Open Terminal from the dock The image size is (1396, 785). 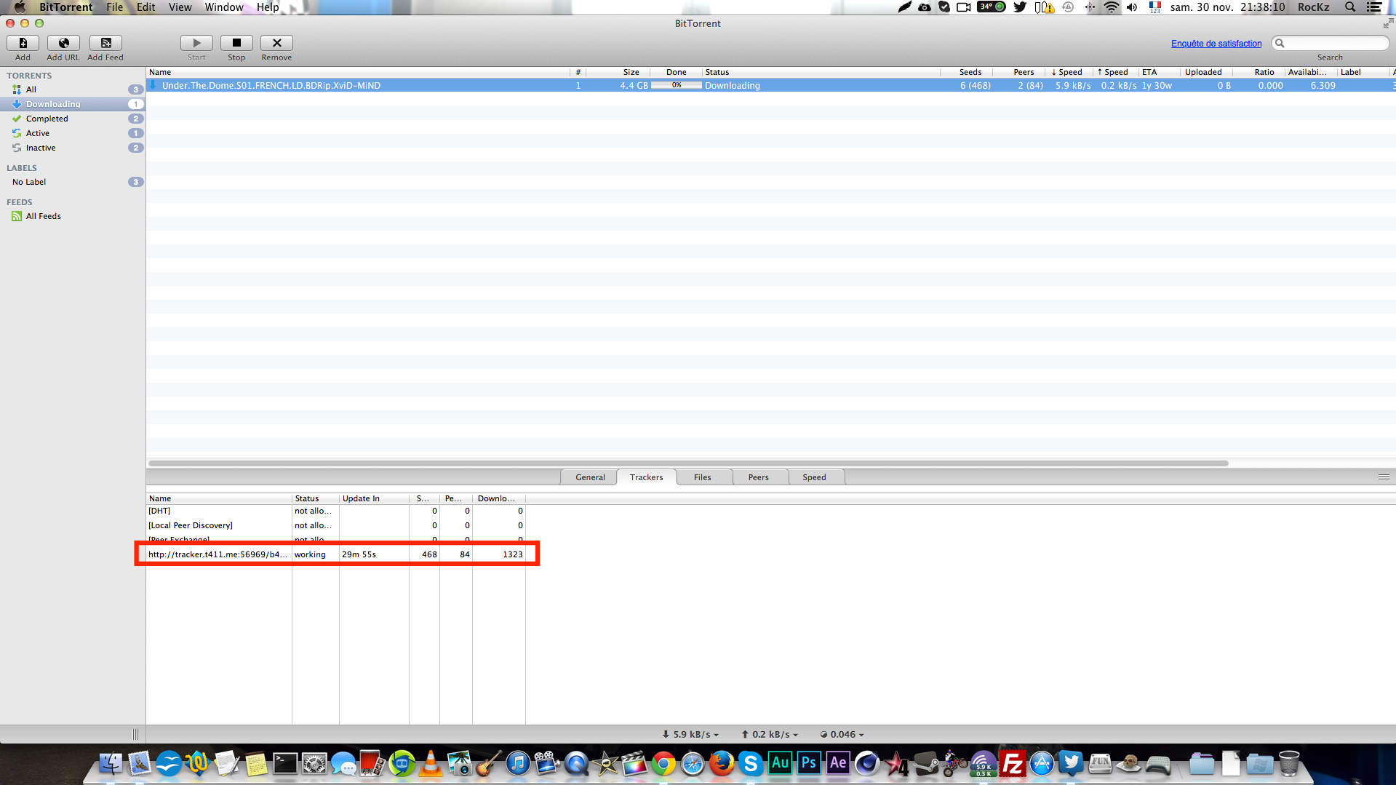pos(285,764)
